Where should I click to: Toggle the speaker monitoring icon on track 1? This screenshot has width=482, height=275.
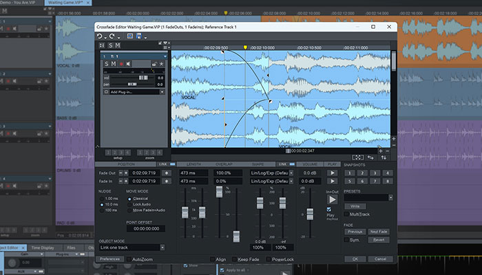pyautogui.click(x=129, y=64)
